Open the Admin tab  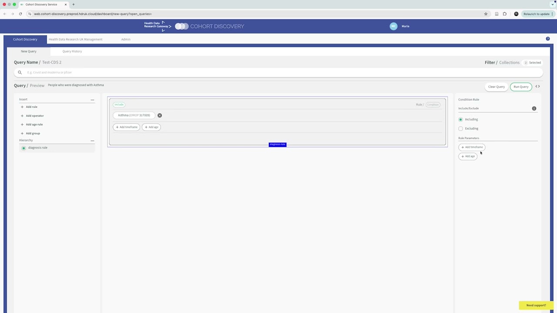(x=126, y=39)
